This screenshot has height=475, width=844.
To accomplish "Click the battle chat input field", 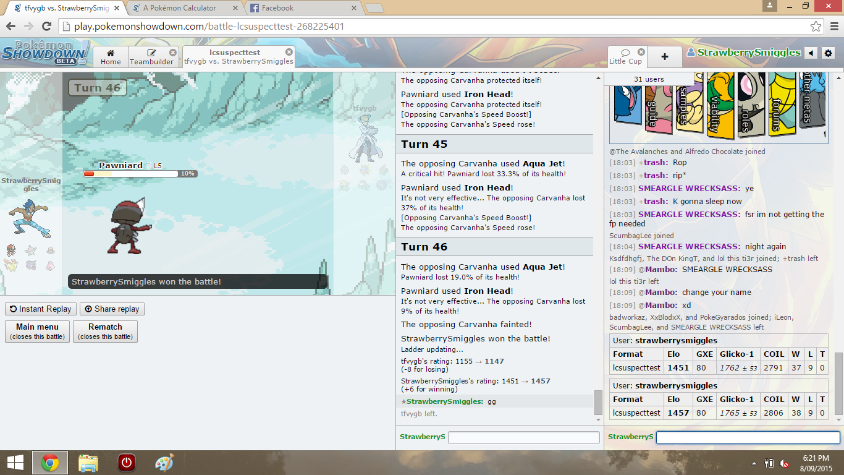I will 523,437.
